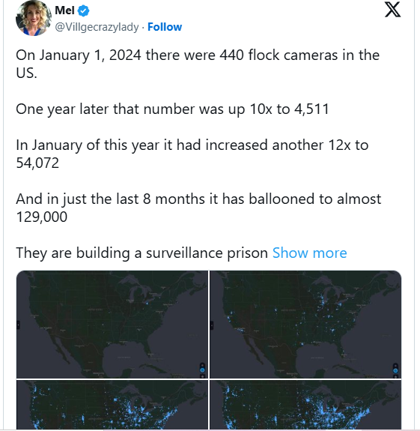The image size is (420, 431).
Task: Open the bottom-left map image
Action: pos(112,405)
